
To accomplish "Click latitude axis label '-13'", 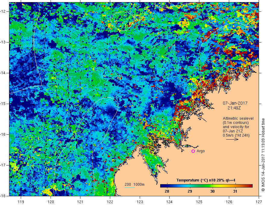I will [x=3, y=42].
